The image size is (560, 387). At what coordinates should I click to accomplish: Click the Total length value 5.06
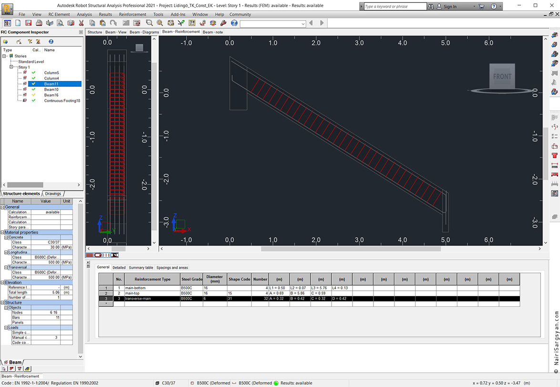[45, 293]
